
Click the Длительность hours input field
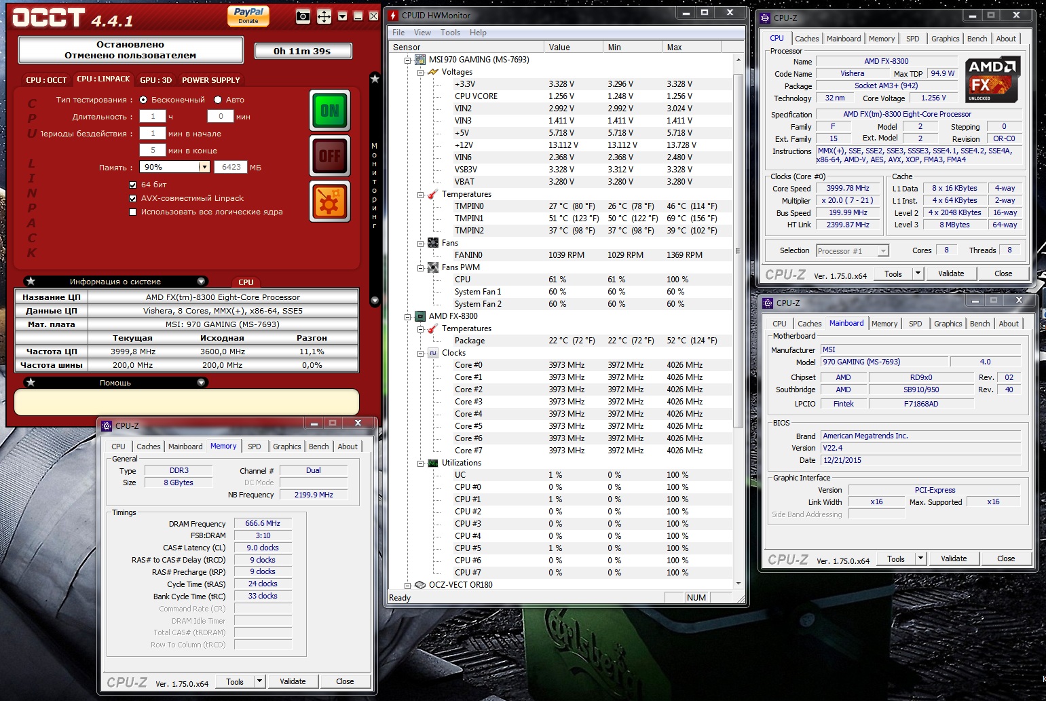pos(153,116)
